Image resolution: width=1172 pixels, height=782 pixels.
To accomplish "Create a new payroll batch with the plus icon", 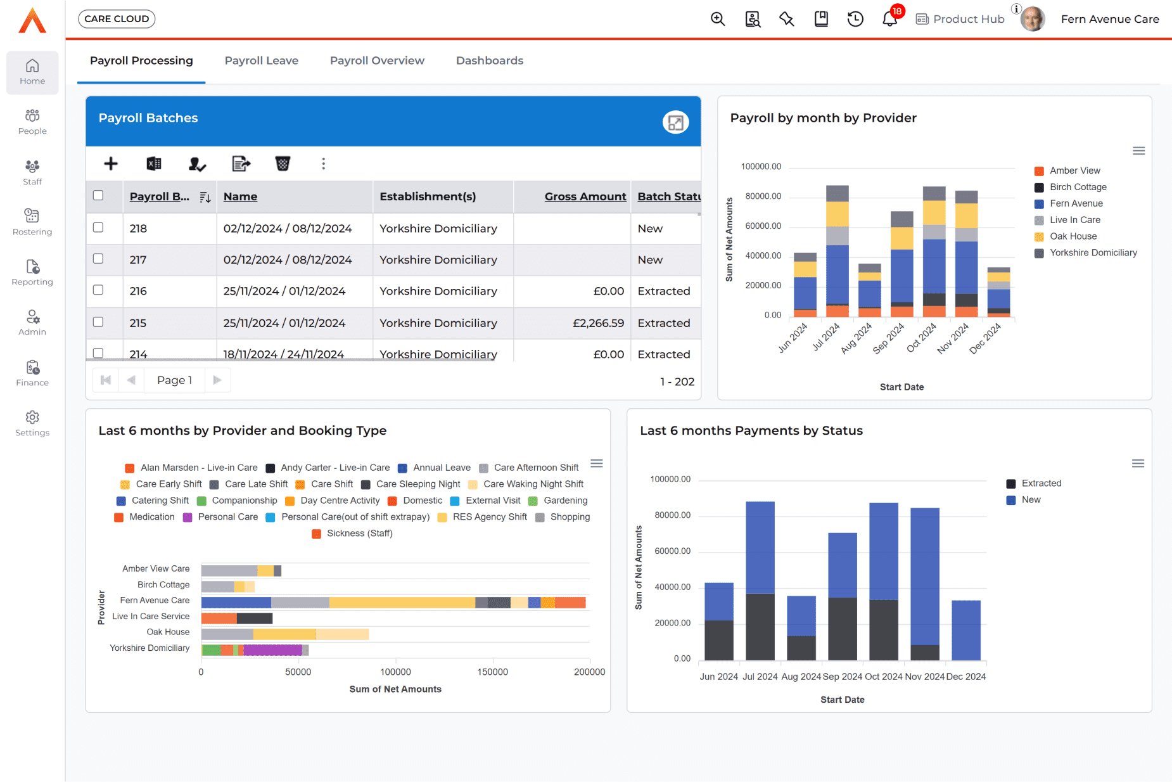I will click(x=110, y=163).
